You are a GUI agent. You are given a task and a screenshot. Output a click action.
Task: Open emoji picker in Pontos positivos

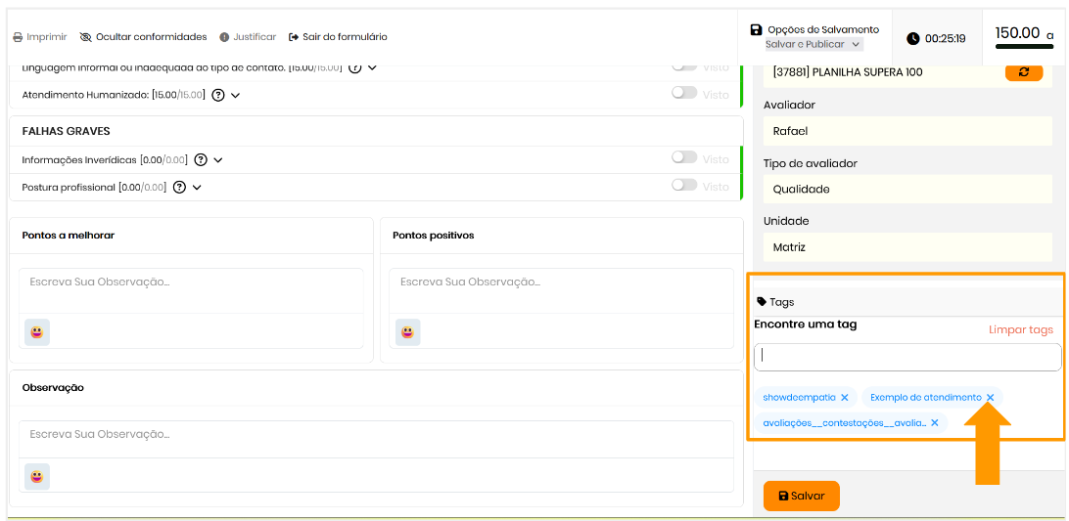407,332
